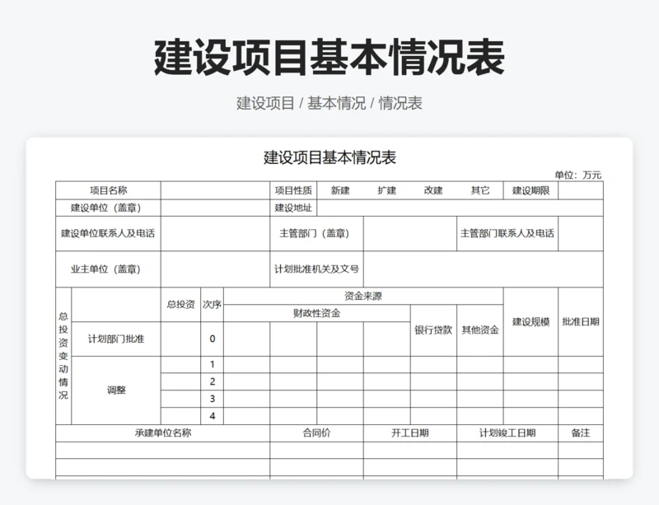Select the 银行贷款 column header
The width and height of the screenshot is (659, 505).
pyautogui.click(x=433, y=330)
